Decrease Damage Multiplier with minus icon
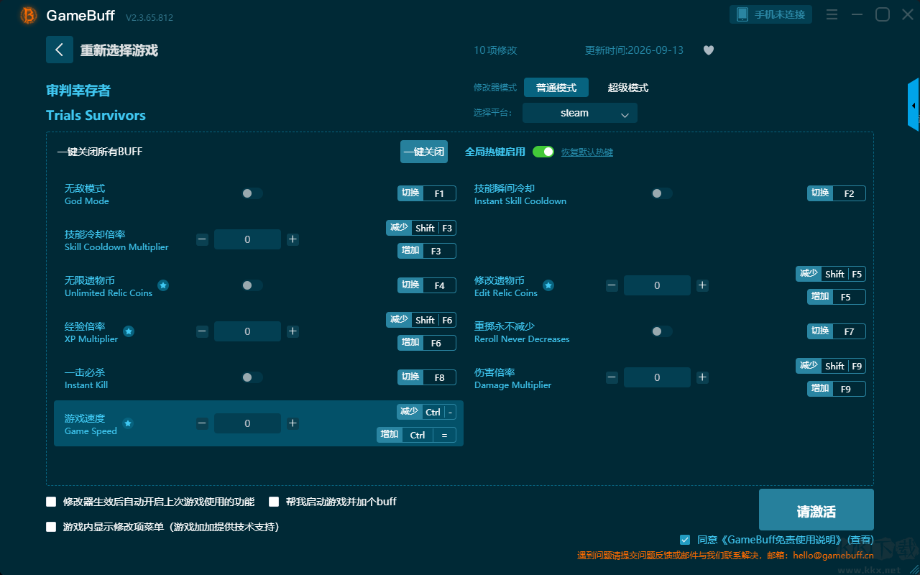This screenshot has width=920, height=575. pyautogui.click(x=612, y=377)
